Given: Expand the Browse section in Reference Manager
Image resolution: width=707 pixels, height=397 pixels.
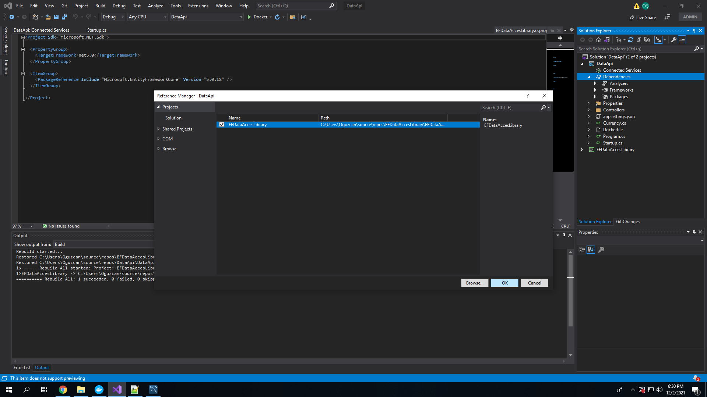Looking at the screenshot, I should pyautogui.click(x=159, y=149).
